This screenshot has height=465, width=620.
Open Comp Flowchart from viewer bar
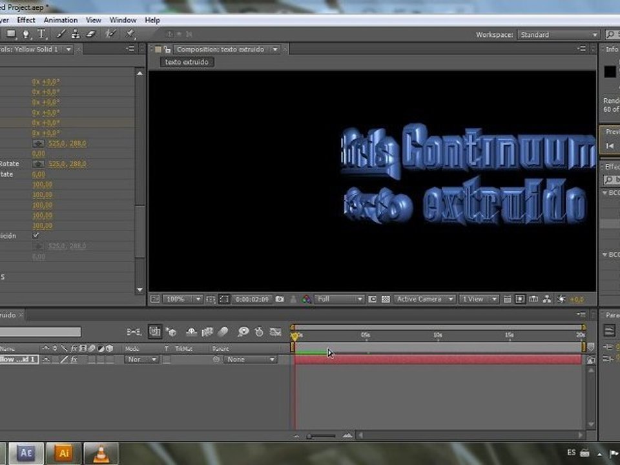tap(547, 299)
